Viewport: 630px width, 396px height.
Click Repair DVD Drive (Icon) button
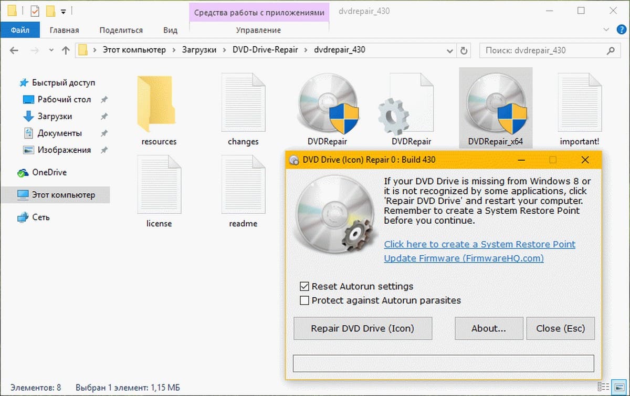click(x=363, y=328)
